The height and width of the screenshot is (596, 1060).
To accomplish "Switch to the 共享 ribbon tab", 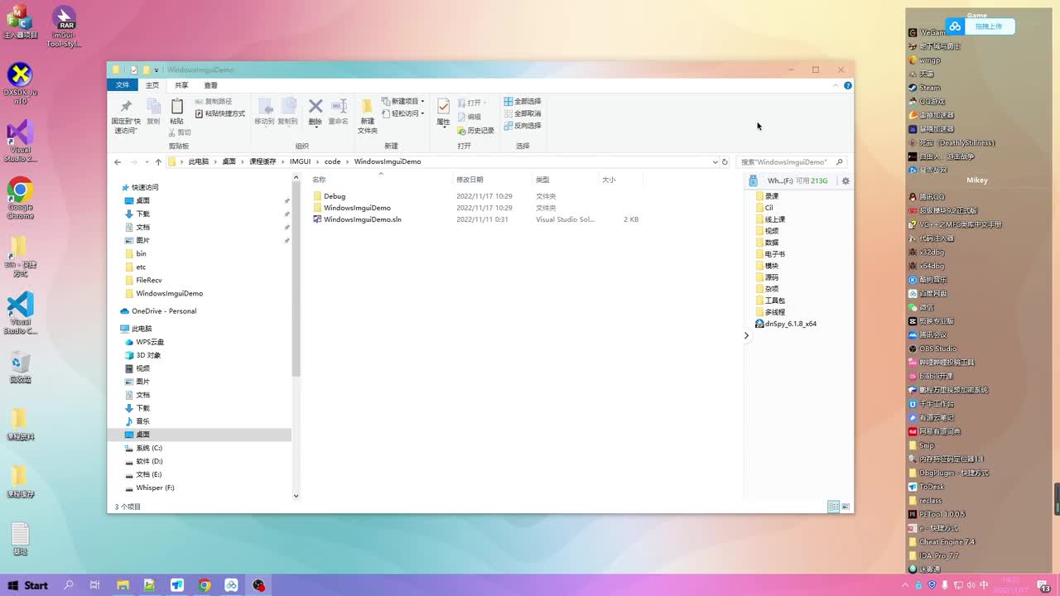I will pos(181,85).
